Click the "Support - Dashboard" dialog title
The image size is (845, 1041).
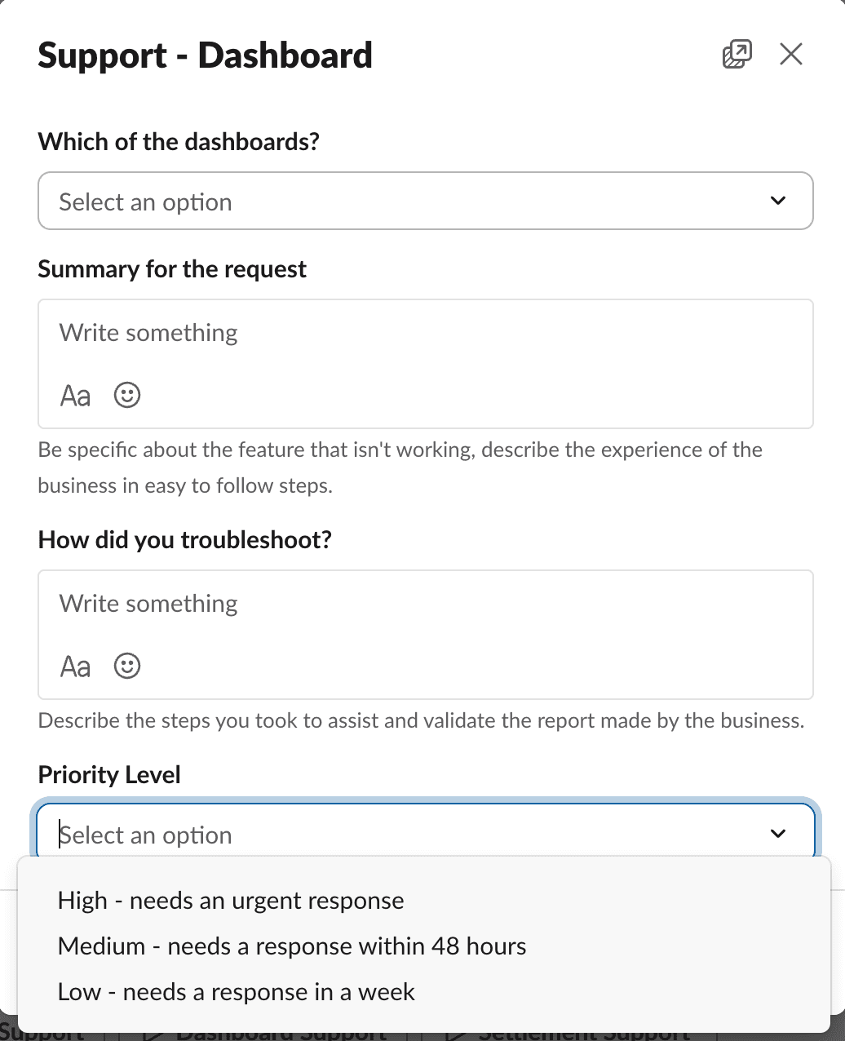pos(205,55)
